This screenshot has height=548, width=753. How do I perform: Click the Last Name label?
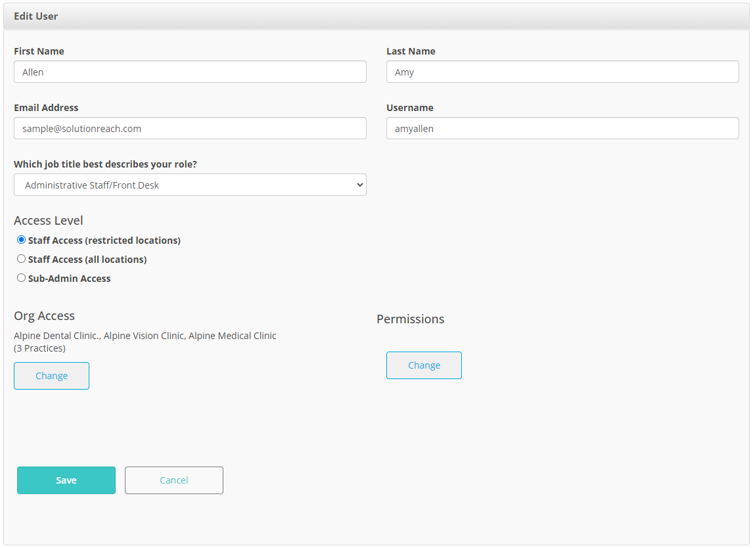411,51
